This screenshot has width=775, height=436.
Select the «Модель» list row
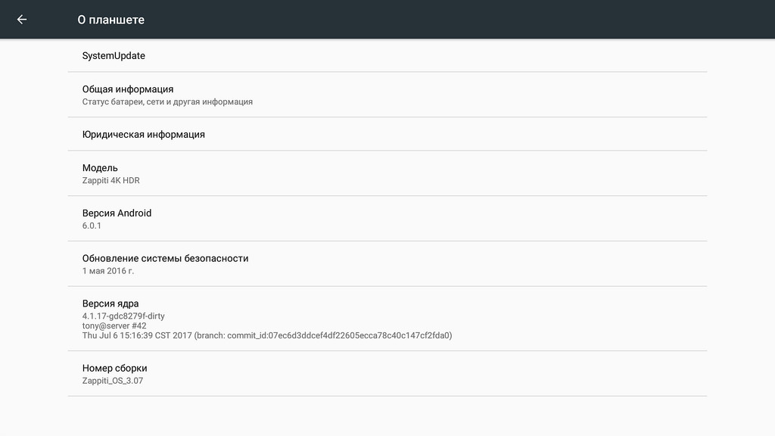point(387,173)
